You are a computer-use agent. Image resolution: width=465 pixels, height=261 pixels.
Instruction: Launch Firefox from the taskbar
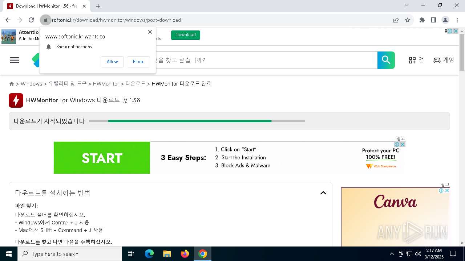pos(185,254)
